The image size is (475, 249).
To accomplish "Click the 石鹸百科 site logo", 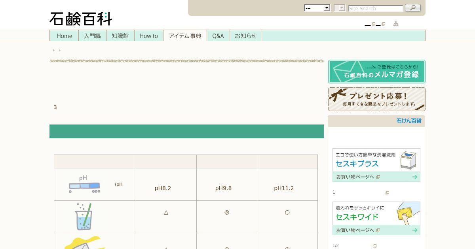I will [81, 18].
